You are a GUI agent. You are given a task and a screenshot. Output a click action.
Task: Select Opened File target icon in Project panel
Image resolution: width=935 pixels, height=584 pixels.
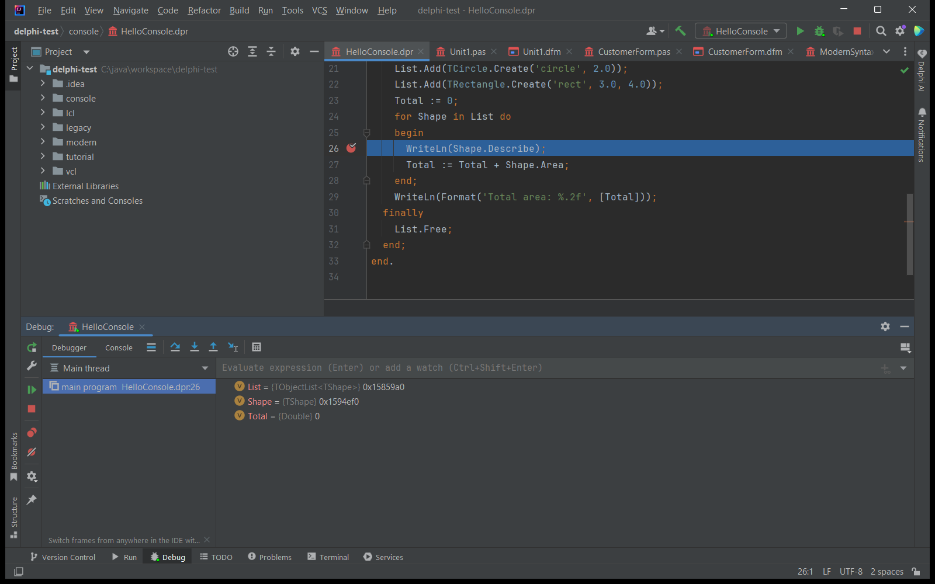pyautogui.click(x=233, y=51)
